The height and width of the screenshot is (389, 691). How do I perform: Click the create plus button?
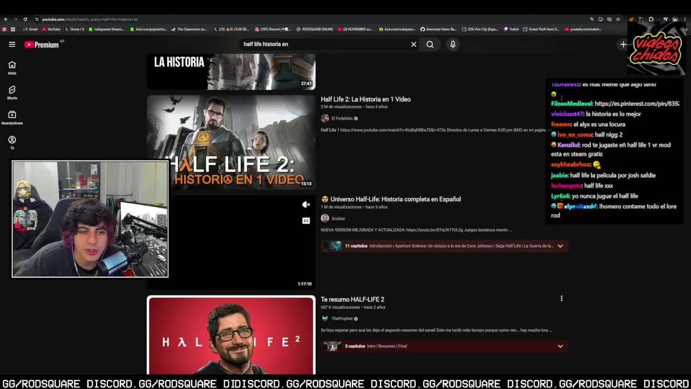point(623,44)
